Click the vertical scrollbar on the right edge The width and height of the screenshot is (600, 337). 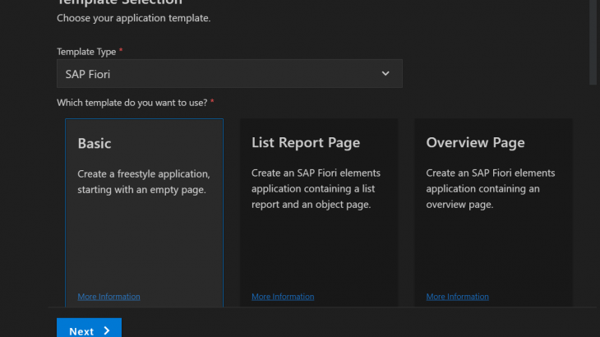click(x=593, y=41)
